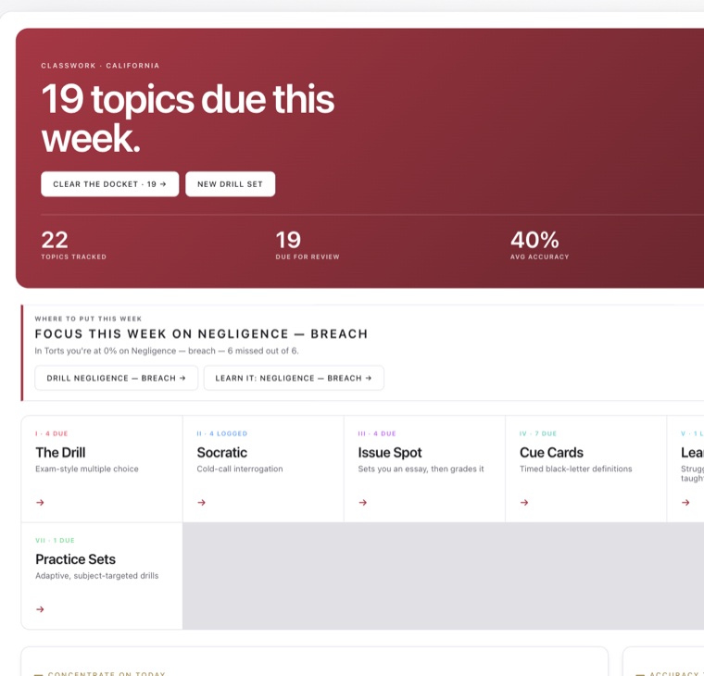
Task: Open The Drill card
Action: pyautogui.click(x=102, y=469)
